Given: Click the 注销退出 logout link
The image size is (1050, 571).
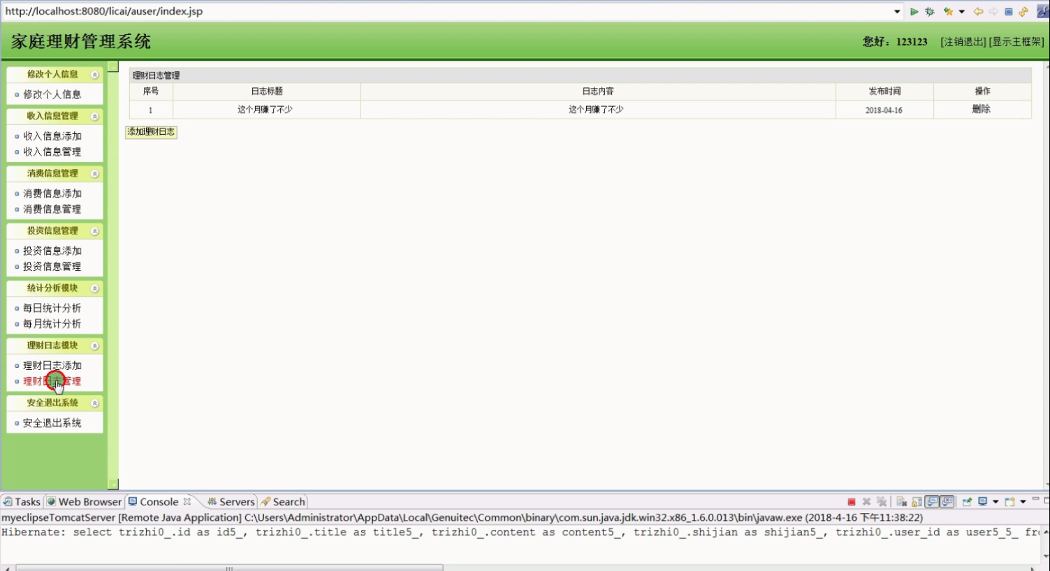Looking at the screenshot, I should point(963,42).
